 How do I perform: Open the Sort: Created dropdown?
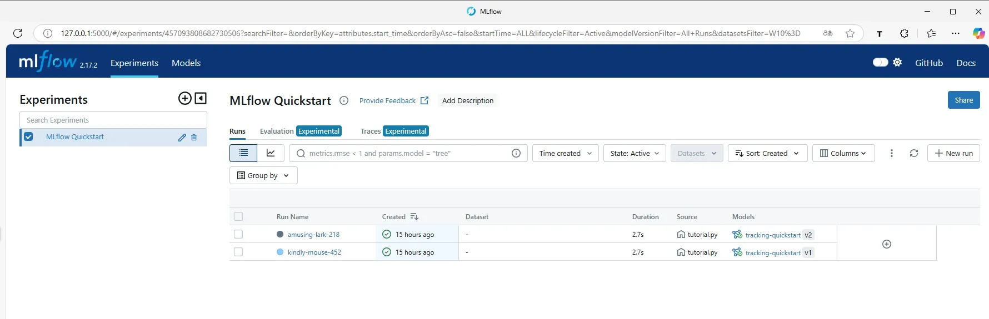point(767,153)
